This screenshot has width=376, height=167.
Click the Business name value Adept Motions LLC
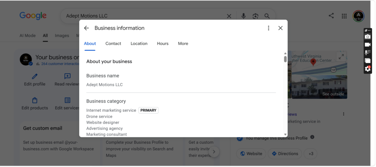click(105, 85)
